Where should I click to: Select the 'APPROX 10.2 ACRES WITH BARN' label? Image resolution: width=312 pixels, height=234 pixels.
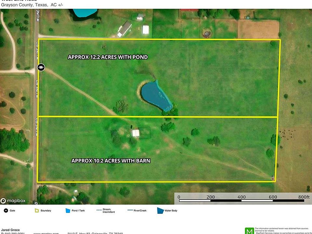pyautogui.click(x=110, y=161)
